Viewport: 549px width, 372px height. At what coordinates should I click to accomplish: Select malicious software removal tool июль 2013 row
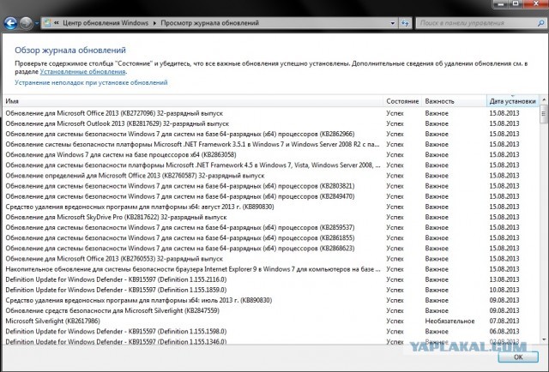(271, 300)
